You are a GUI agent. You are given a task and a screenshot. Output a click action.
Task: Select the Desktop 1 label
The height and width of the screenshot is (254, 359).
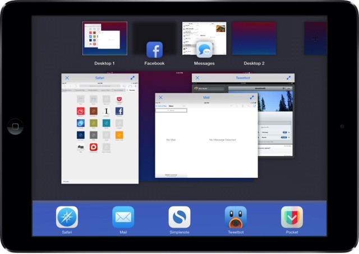click(104, 63)
